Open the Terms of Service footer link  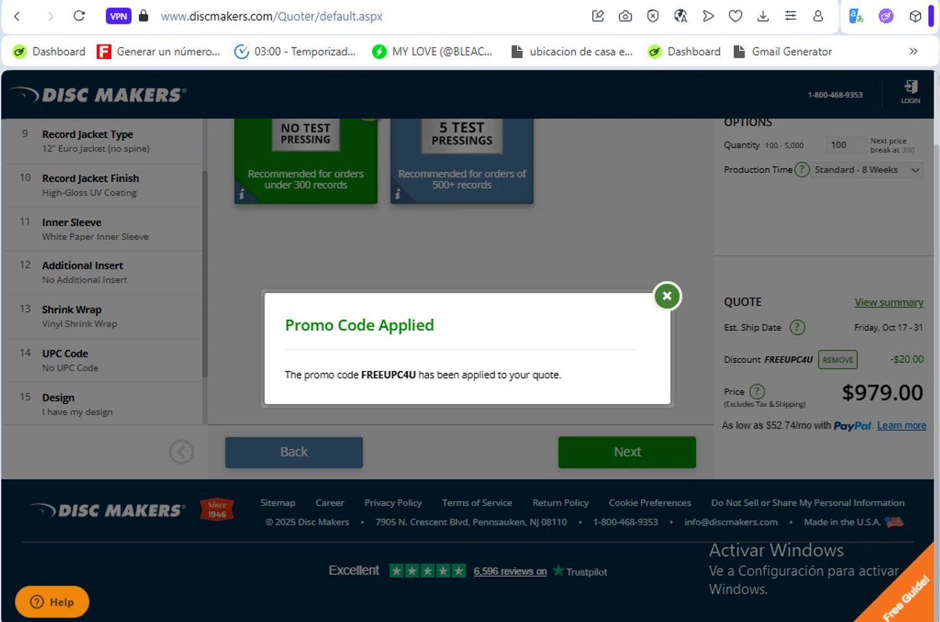pos(477,503)
